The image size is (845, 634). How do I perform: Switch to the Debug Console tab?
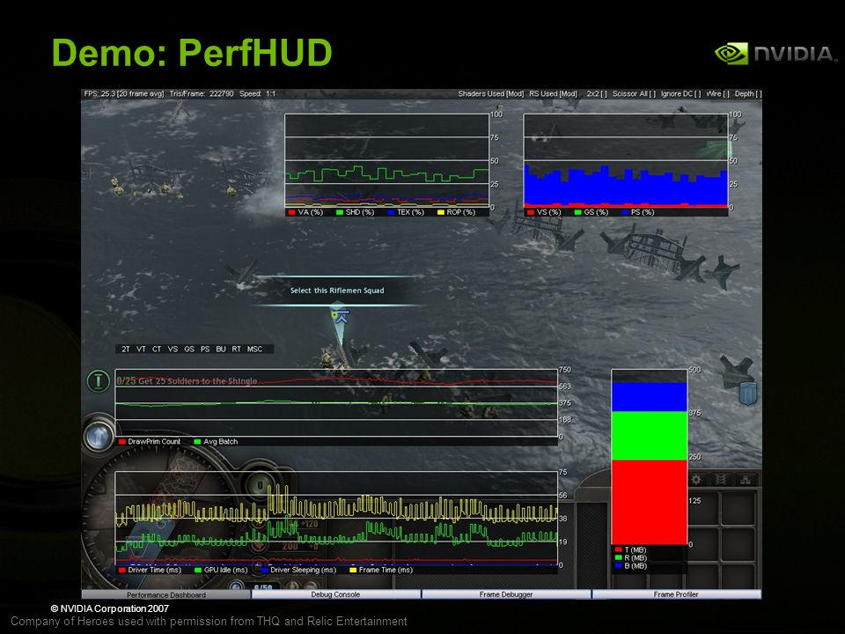(335, 594)
